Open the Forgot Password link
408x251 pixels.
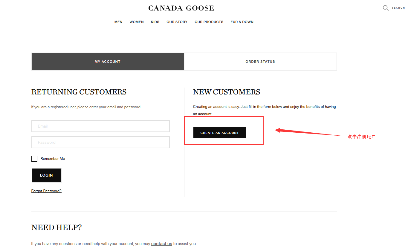point(46,191)
